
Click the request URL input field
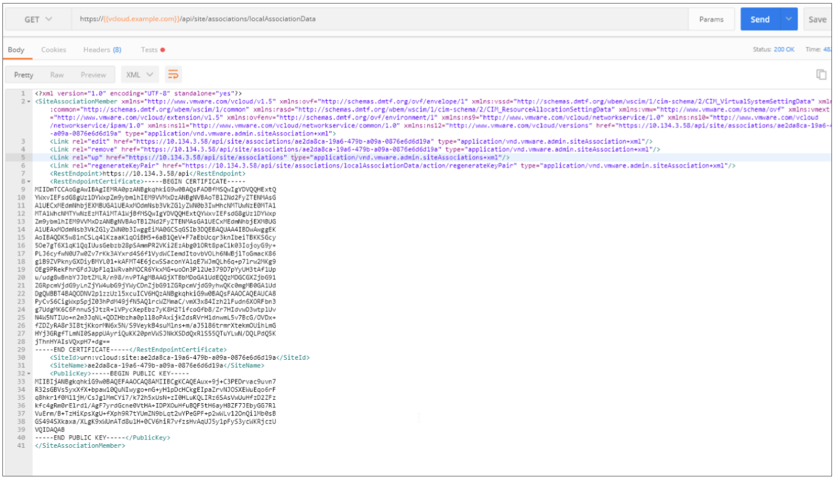click(x=380, y=20)
